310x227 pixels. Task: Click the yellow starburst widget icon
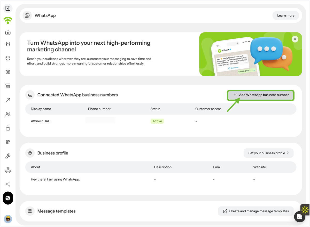click(x=305, y=210)
